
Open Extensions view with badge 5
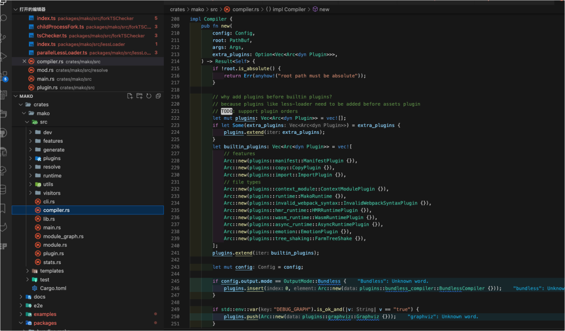pos(4,76)
